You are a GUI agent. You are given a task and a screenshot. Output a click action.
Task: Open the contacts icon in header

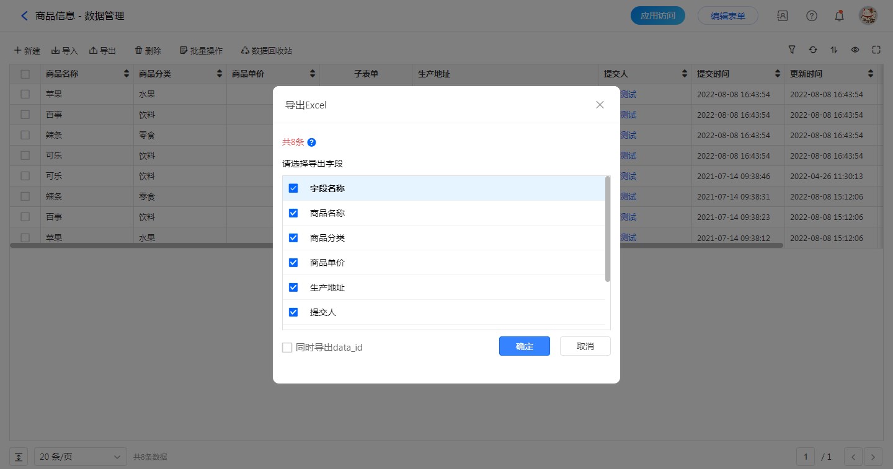click(x=783, y=16)
